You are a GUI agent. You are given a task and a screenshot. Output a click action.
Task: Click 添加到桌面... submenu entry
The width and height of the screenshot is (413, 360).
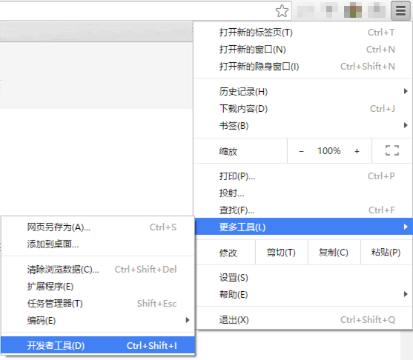pos(98,244)
